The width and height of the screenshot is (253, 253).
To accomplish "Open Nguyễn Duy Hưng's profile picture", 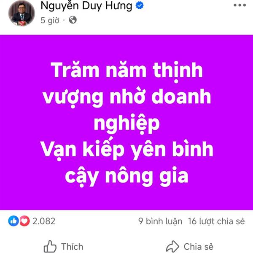I will pos(22,13).
